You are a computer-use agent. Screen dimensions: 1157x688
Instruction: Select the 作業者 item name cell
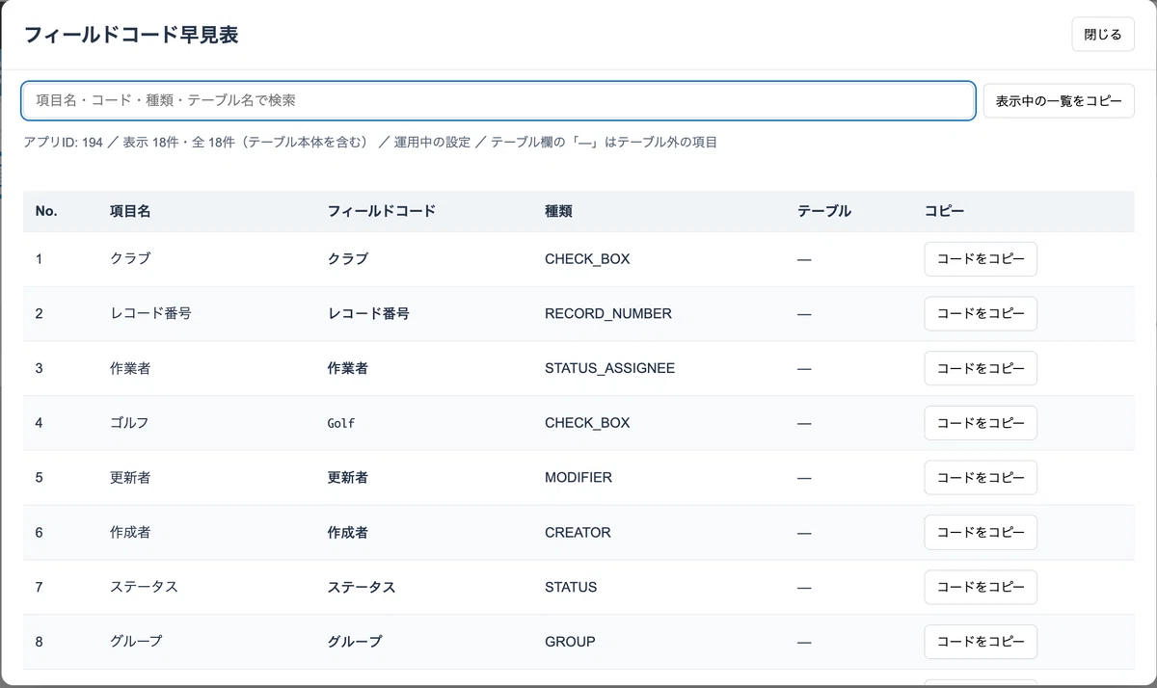point(130,368)
